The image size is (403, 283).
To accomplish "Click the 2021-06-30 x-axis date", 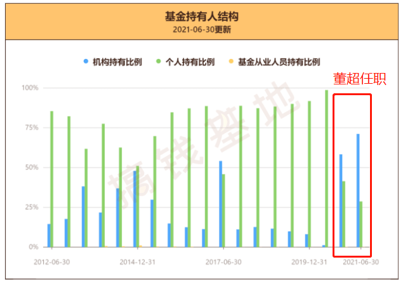I will tap(361, 262).
